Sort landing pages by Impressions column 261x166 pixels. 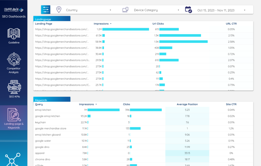[101, 24]
